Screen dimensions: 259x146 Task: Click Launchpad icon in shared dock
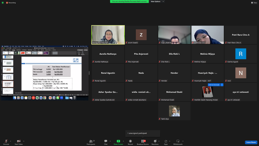[x=18, y=98]
